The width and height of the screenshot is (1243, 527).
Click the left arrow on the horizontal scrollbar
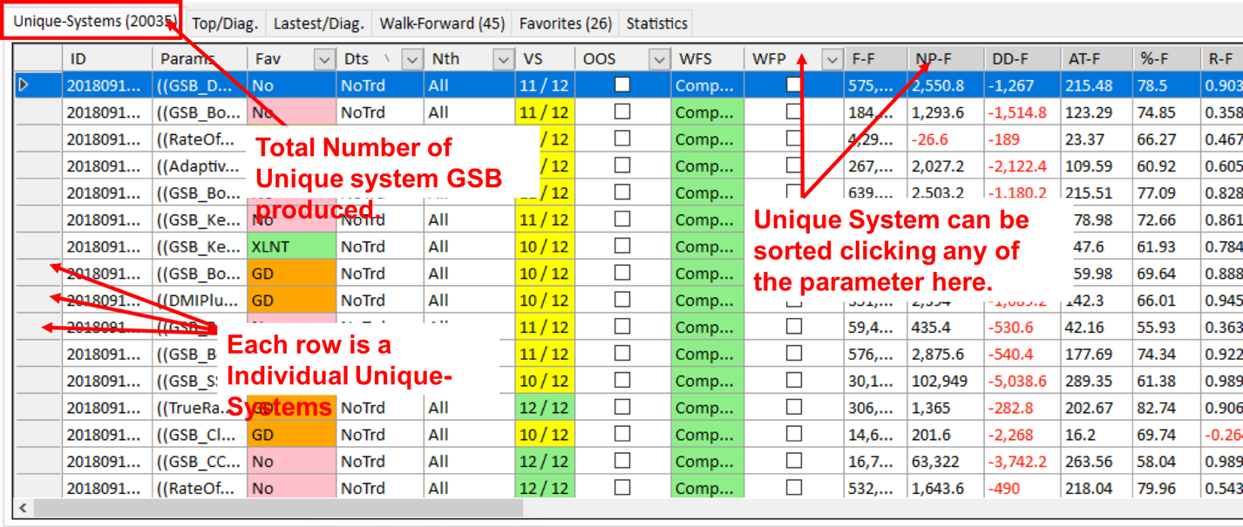coord(24,508)
